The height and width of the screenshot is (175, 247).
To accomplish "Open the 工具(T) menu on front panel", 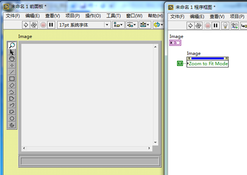I will [113, 16].
